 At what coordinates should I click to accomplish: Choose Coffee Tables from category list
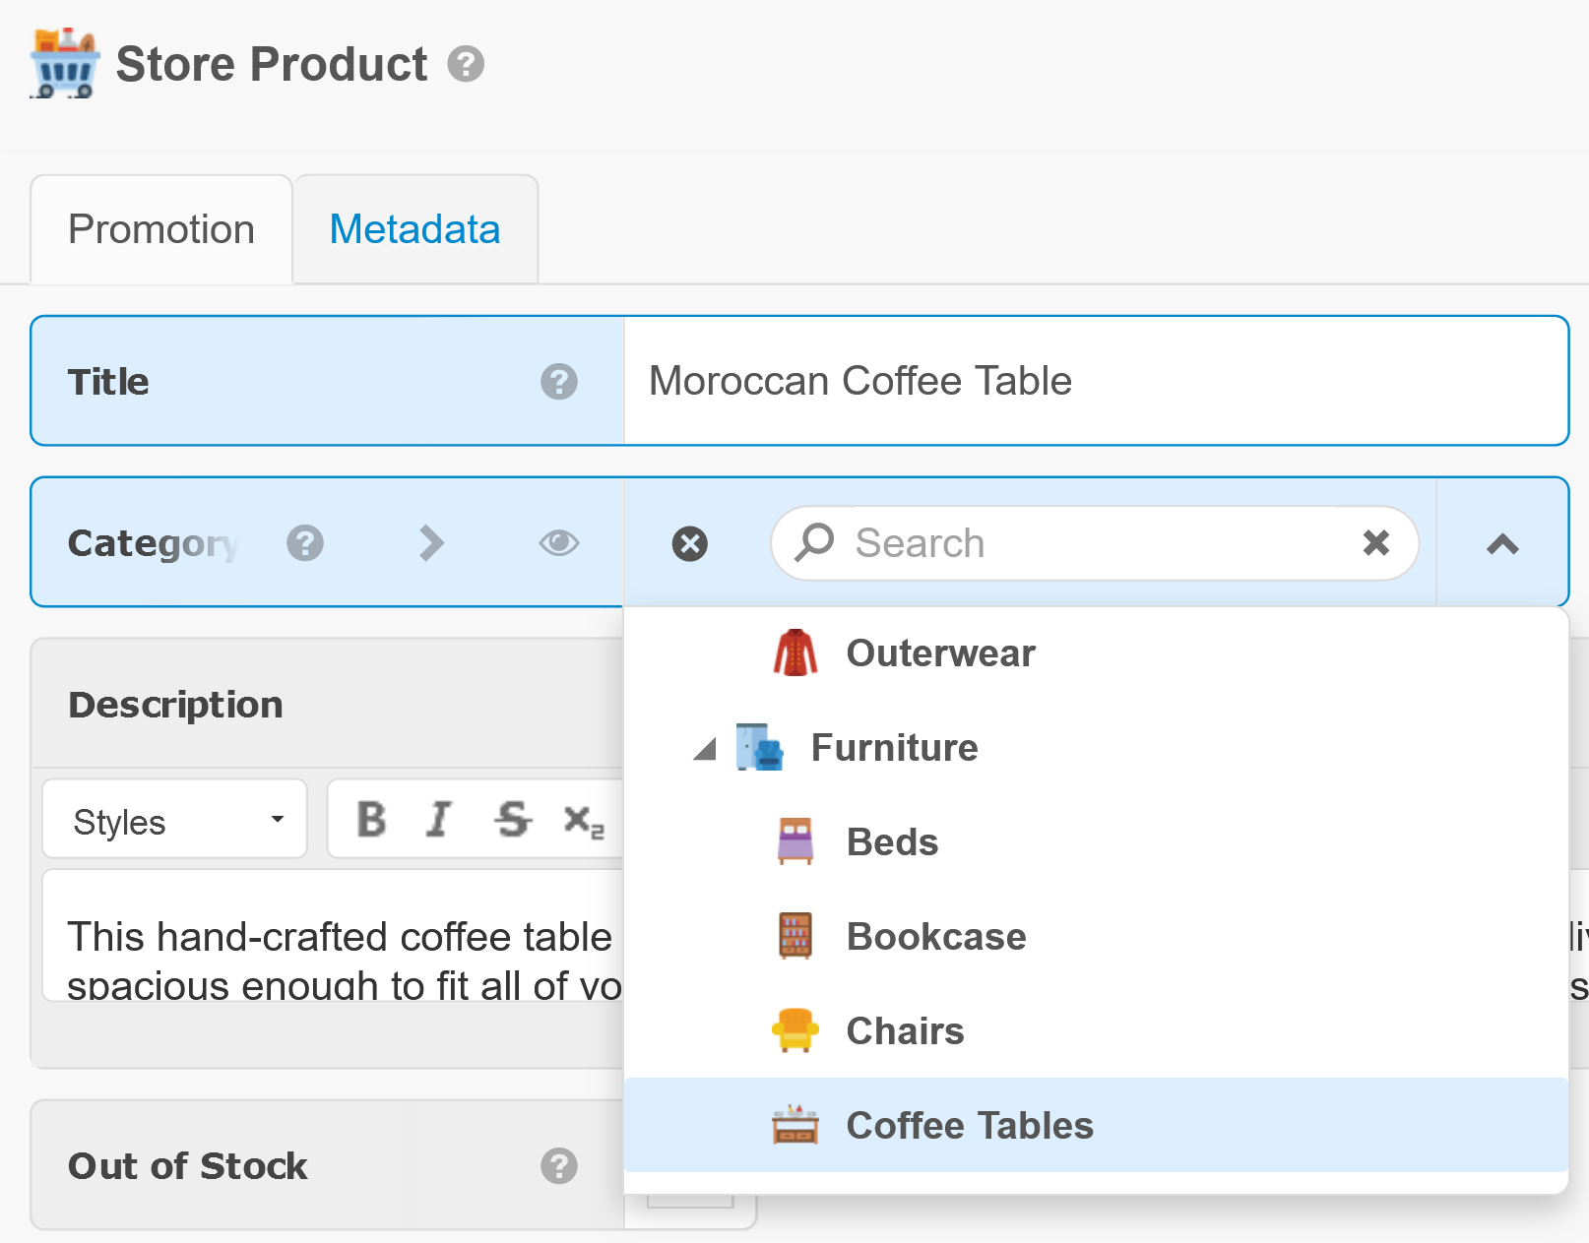[969, 1126]
